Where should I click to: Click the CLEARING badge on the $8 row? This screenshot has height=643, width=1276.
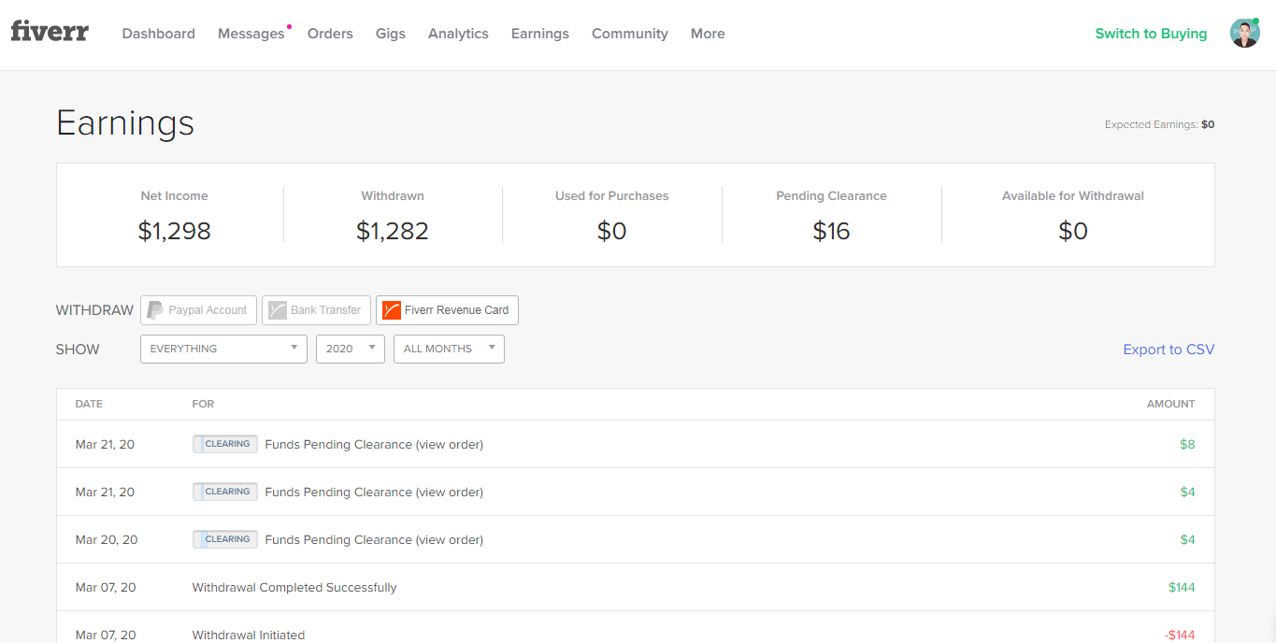click(x=225, y=444)
